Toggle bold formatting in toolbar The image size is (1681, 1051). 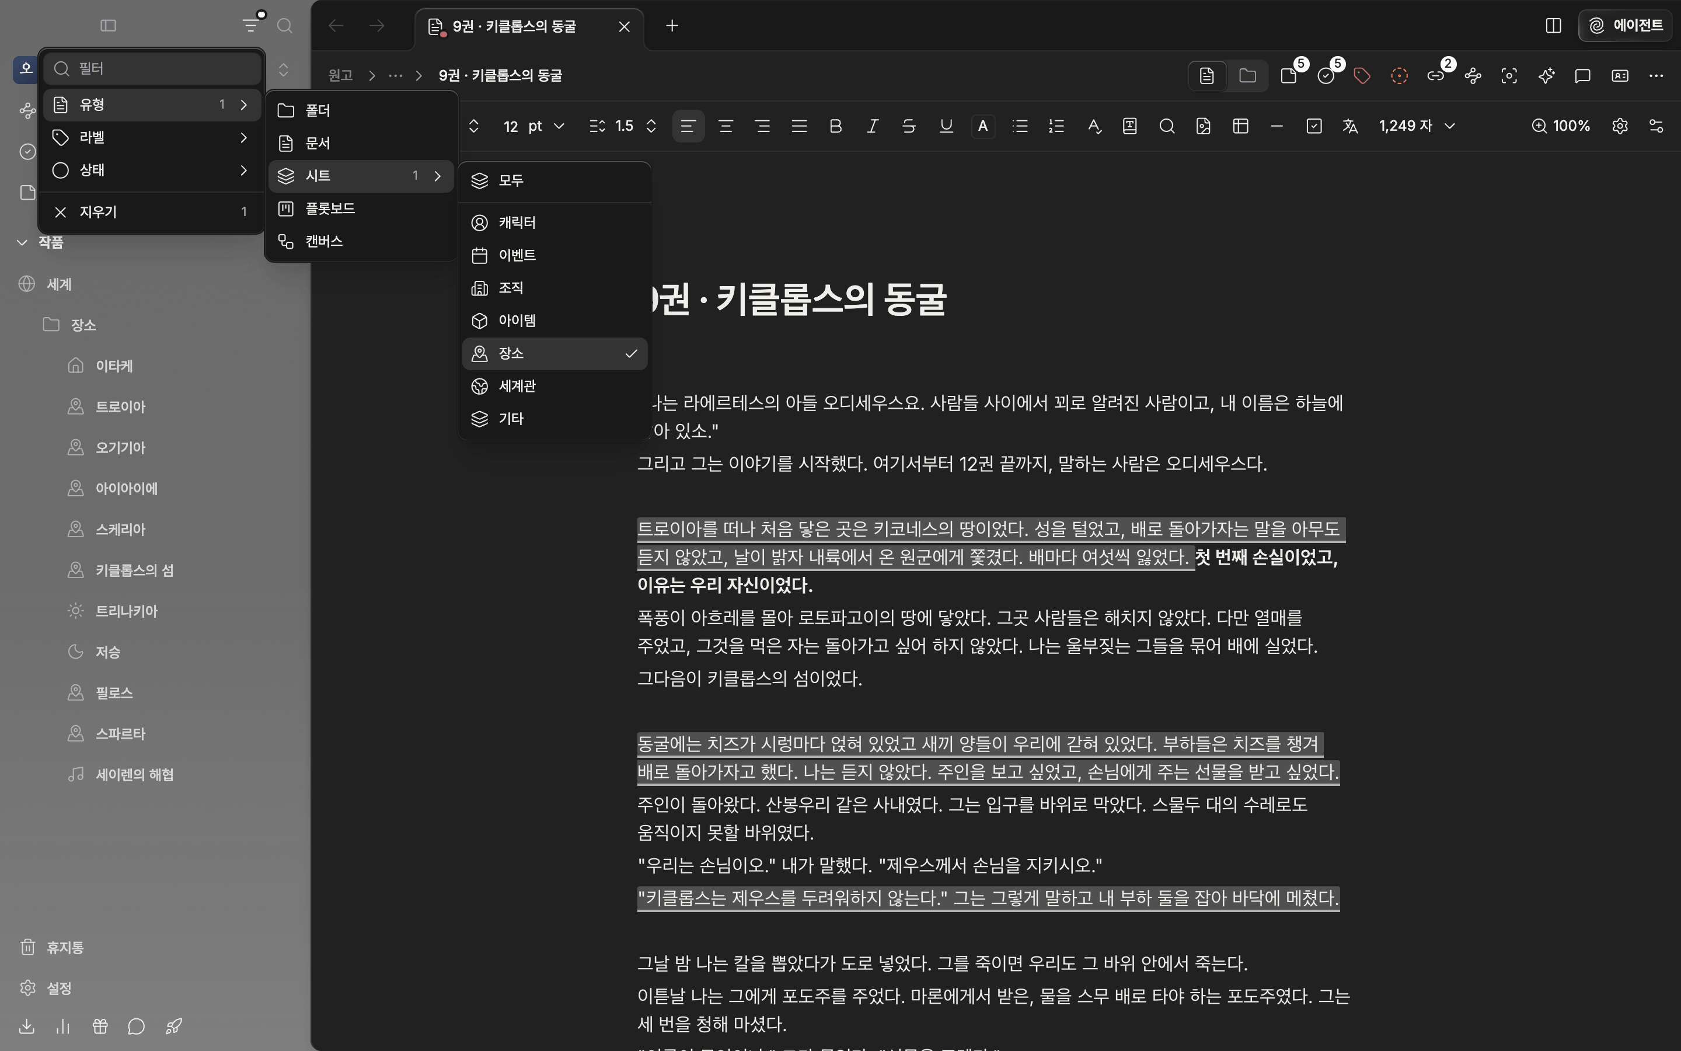836,126
